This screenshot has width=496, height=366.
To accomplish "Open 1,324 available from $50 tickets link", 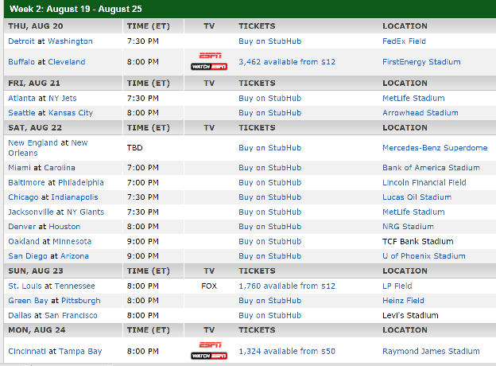I will pyautogui.click(x=287, y=351).
